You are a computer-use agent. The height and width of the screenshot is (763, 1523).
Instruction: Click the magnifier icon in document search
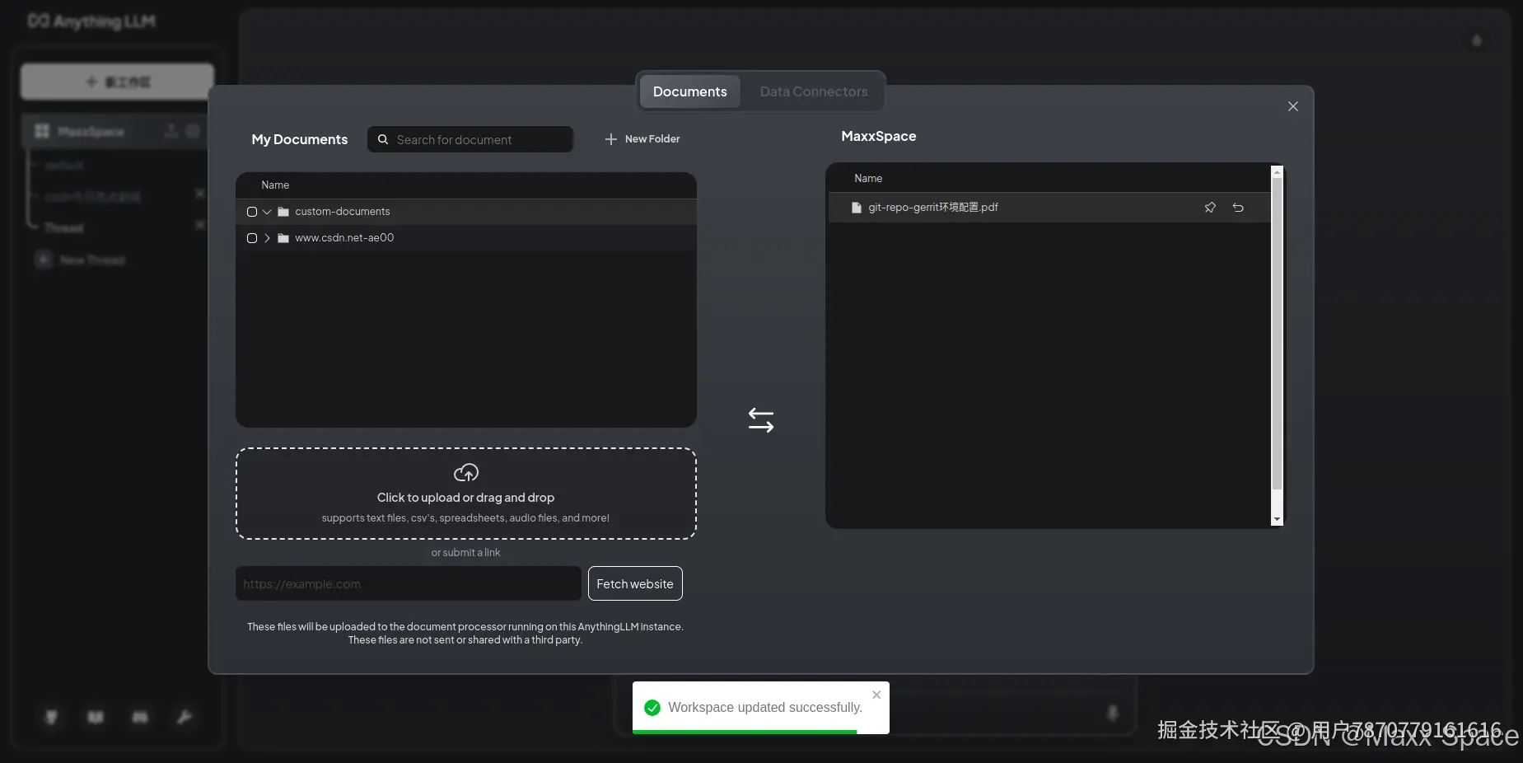click(383, 139)
